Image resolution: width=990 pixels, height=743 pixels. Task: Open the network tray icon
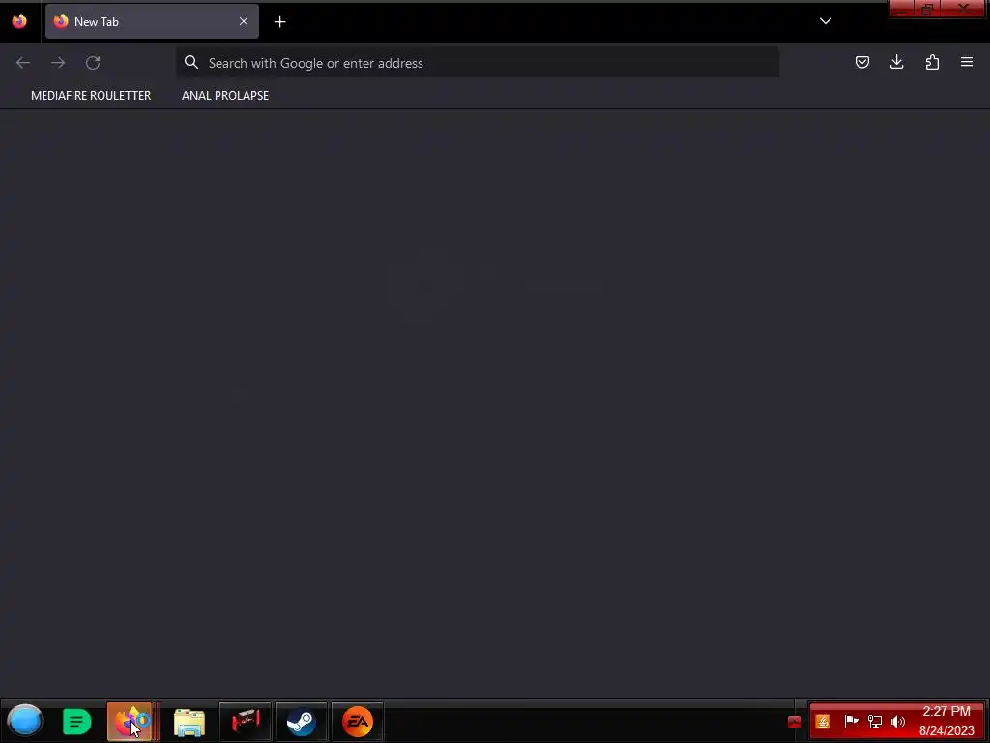coord(875,721)
